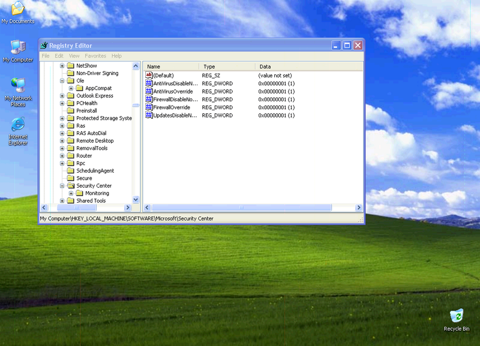480x346 pixels.
Task: Sort values by the Name column header
Action: tap(171, 67)
